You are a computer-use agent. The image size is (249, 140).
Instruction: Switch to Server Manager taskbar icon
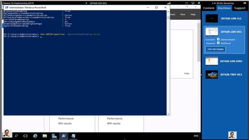(54, 136)
